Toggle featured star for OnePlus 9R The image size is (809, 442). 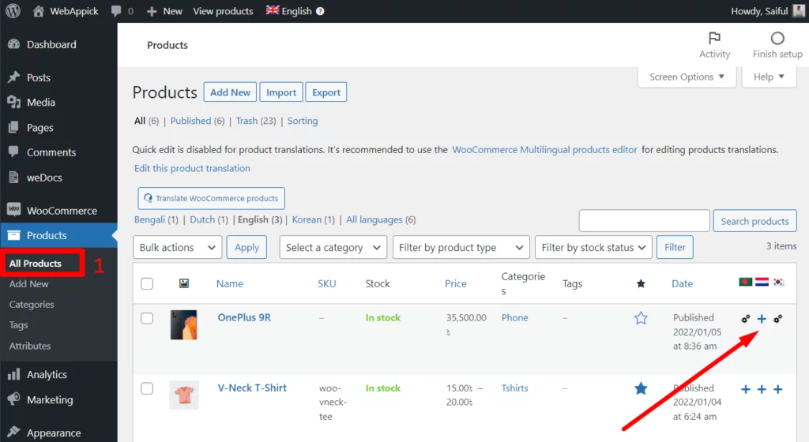[x=641, y=318]
